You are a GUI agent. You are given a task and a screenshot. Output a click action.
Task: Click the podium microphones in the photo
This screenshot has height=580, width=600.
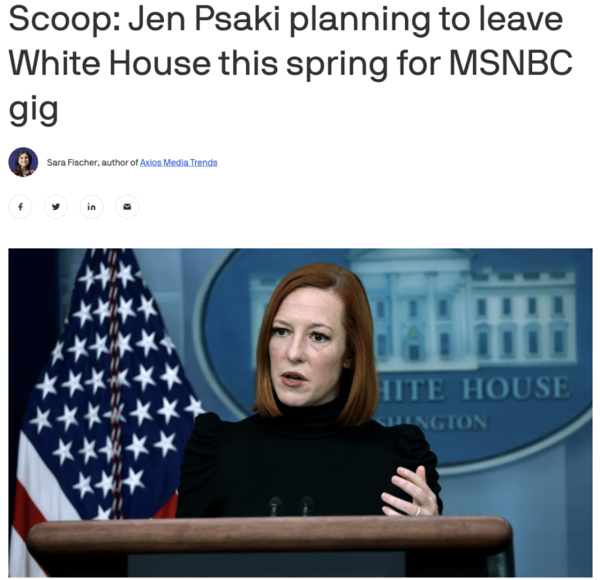290,506
